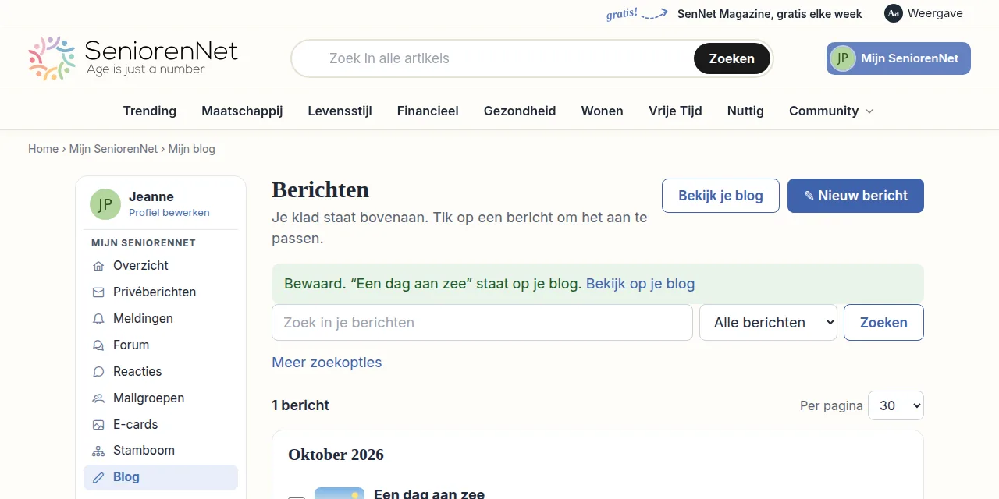Image resolution: width=999 pixels, height=499 pixels.
Task: Click the Mijn SeniorenNet button
Action: click(898, 58)
